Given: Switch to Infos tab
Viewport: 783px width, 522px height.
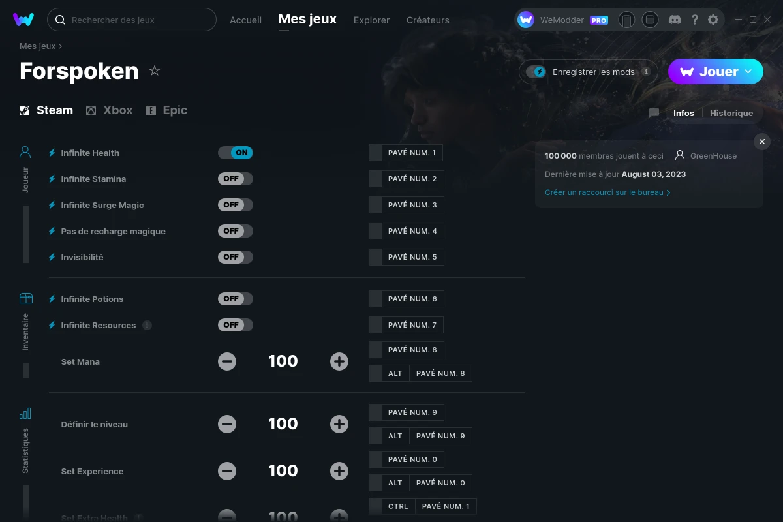Looking at the screenshot, I should (684, 113).
